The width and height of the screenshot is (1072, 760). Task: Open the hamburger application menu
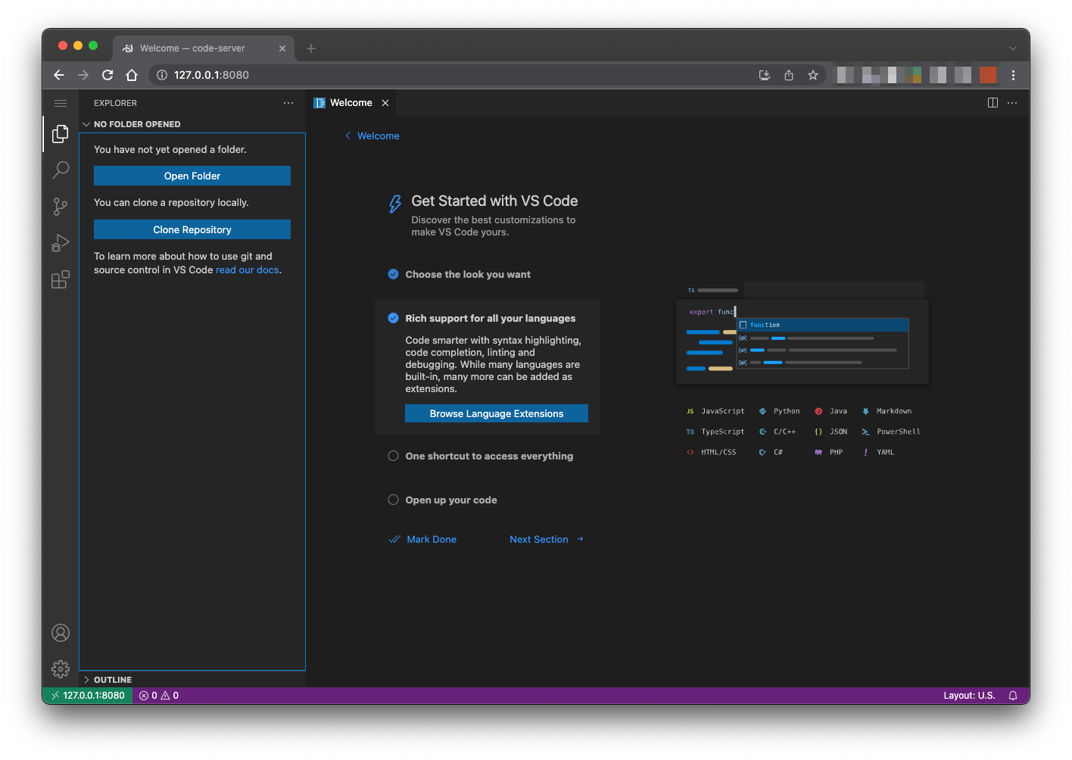click(61, 103)
